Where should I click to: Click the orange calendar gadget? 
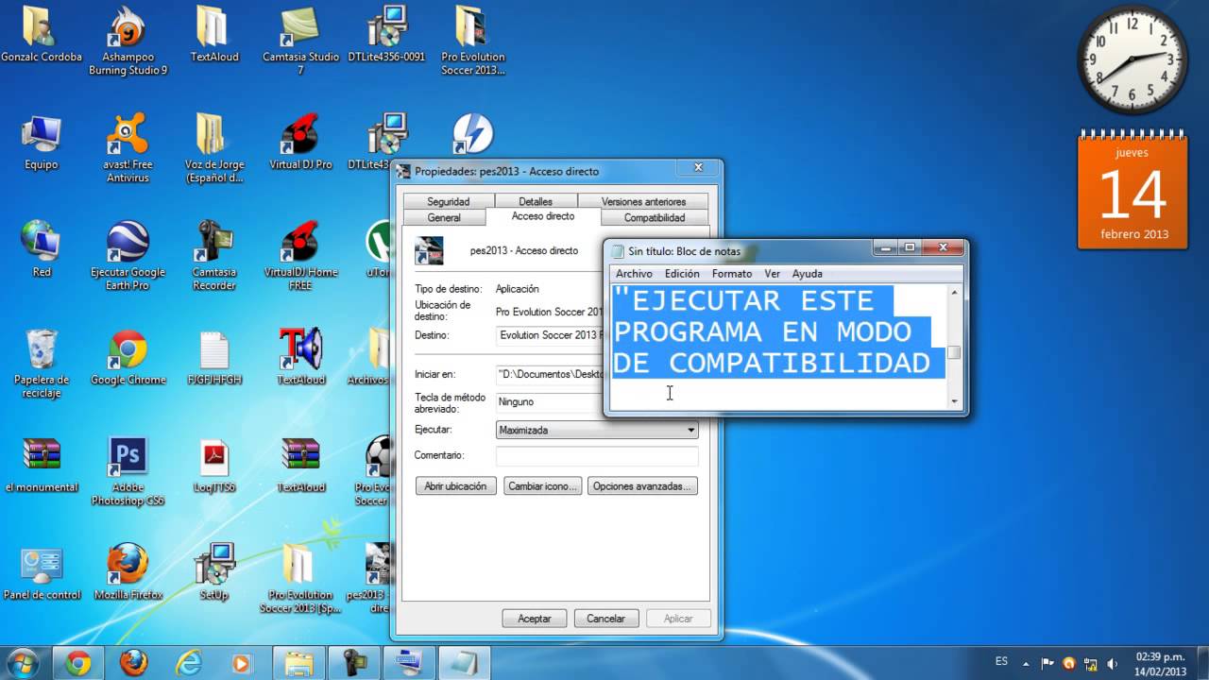pyautogui.click(x=1132, y=192)
